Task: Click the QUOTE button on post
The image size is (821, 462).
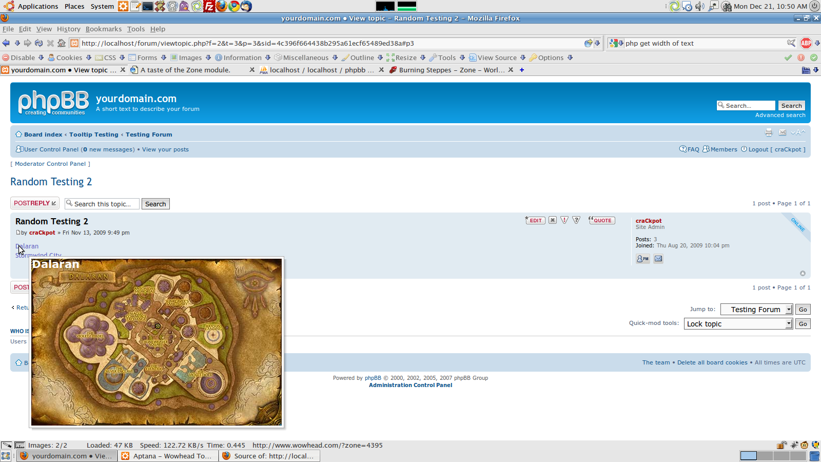Action: [602, 220]
